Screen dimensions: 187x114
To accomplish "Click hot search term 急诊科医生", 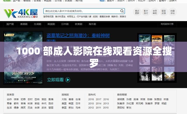I will 60,17.
